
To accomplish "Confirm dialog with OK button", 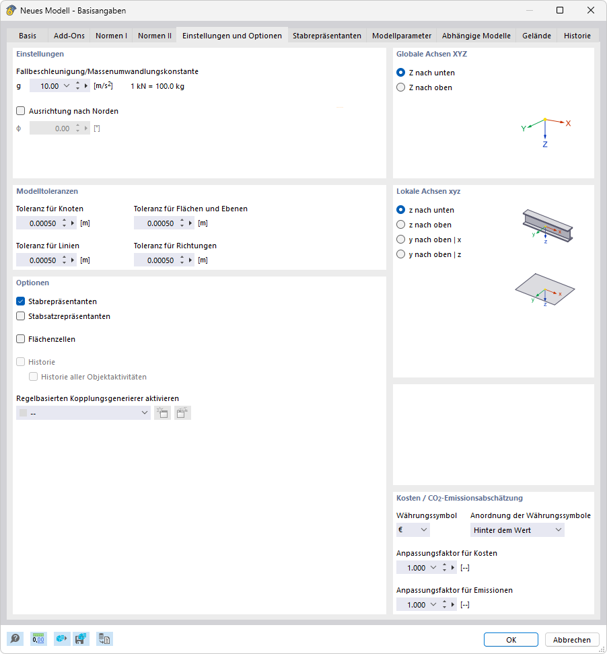I will pos(510,639).
